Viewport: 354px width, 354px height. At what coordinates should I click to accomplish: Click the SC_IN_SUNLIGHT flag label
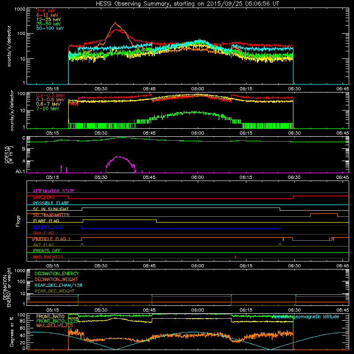tap(51, 209)
